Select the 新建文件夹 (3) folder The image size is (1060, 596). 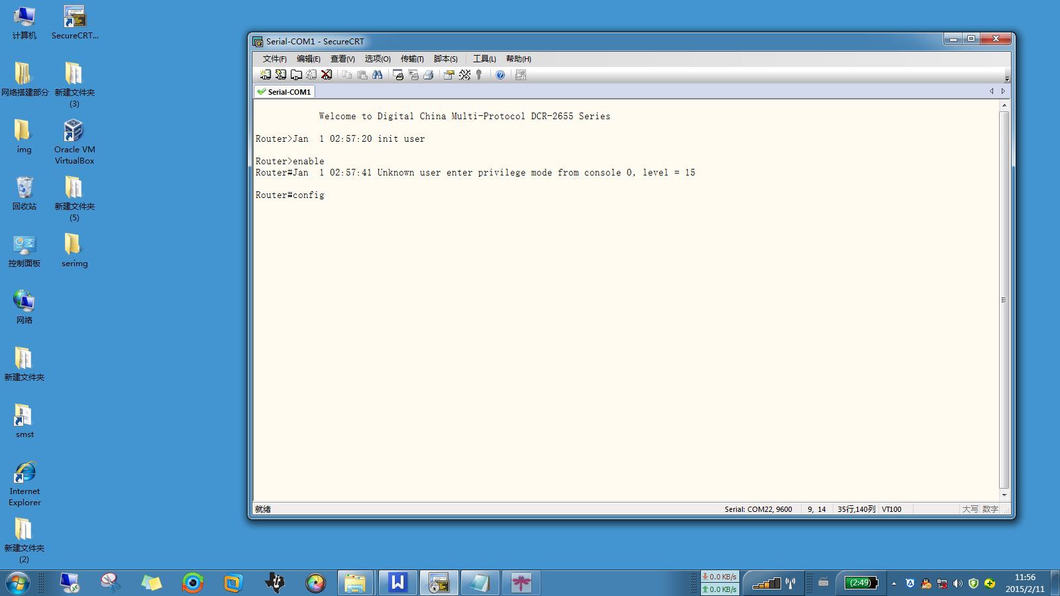(x=74, y=85)
